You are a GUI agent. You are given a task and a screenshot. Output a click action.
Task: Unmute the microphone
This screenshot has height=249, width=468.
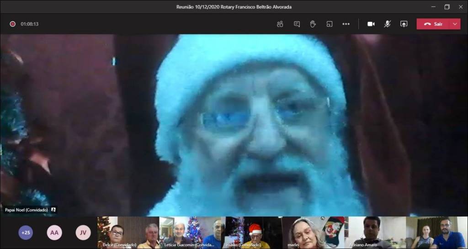click(x=387, y=24)
